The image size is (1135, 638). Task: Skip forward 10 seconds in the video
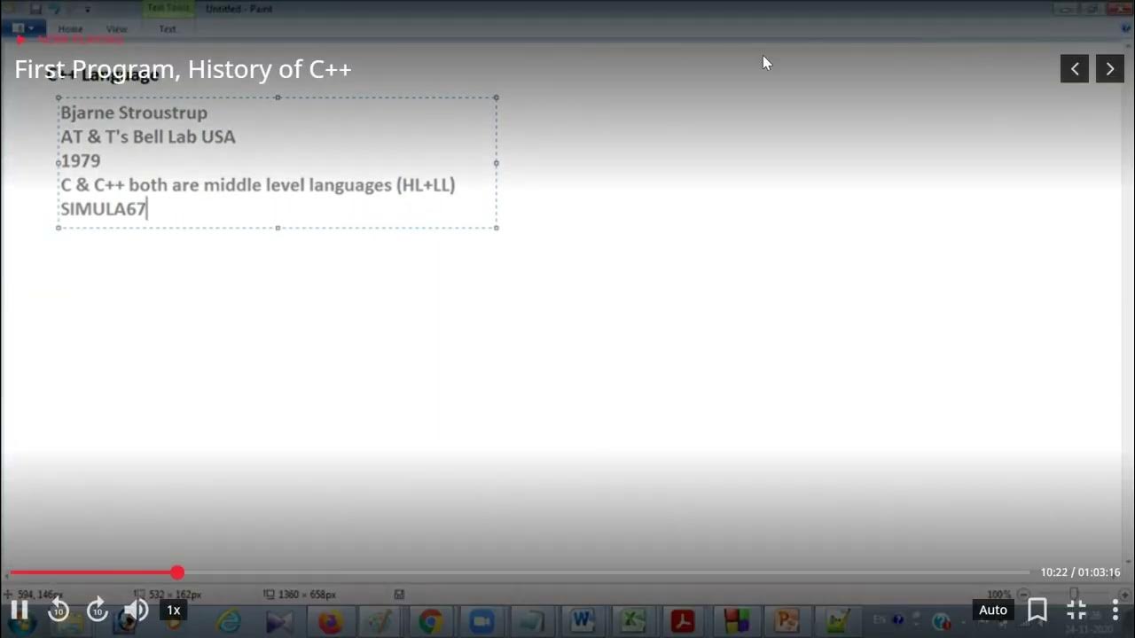point(98,610)
